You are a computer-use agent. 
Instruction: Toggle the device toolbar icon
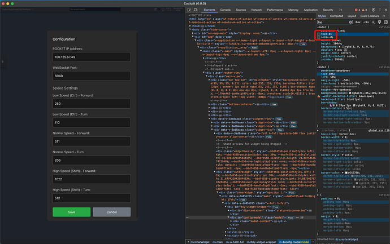point(196,10)
